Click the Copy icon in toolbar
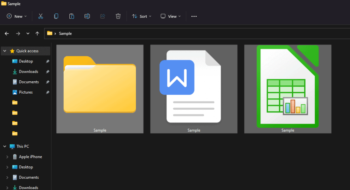This screenshot has width=350, height=190. [x=56, y=16]
